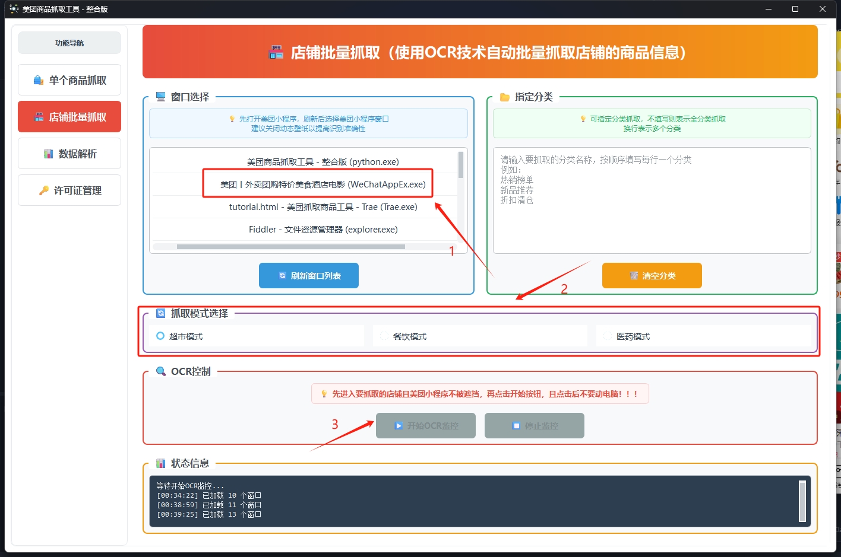
Task: Choose the tutorial.html Trae.exe window row
Action: pyautogui.click(x=304, y=207)
